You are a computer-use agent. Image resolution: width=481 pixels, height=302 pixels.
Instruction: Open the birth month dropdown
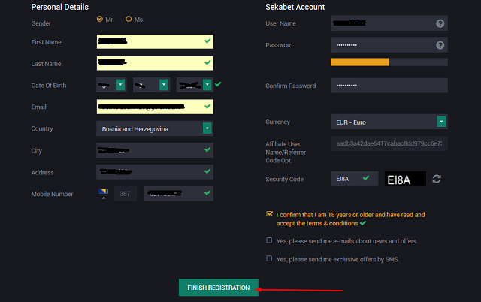tap(151, 85)
